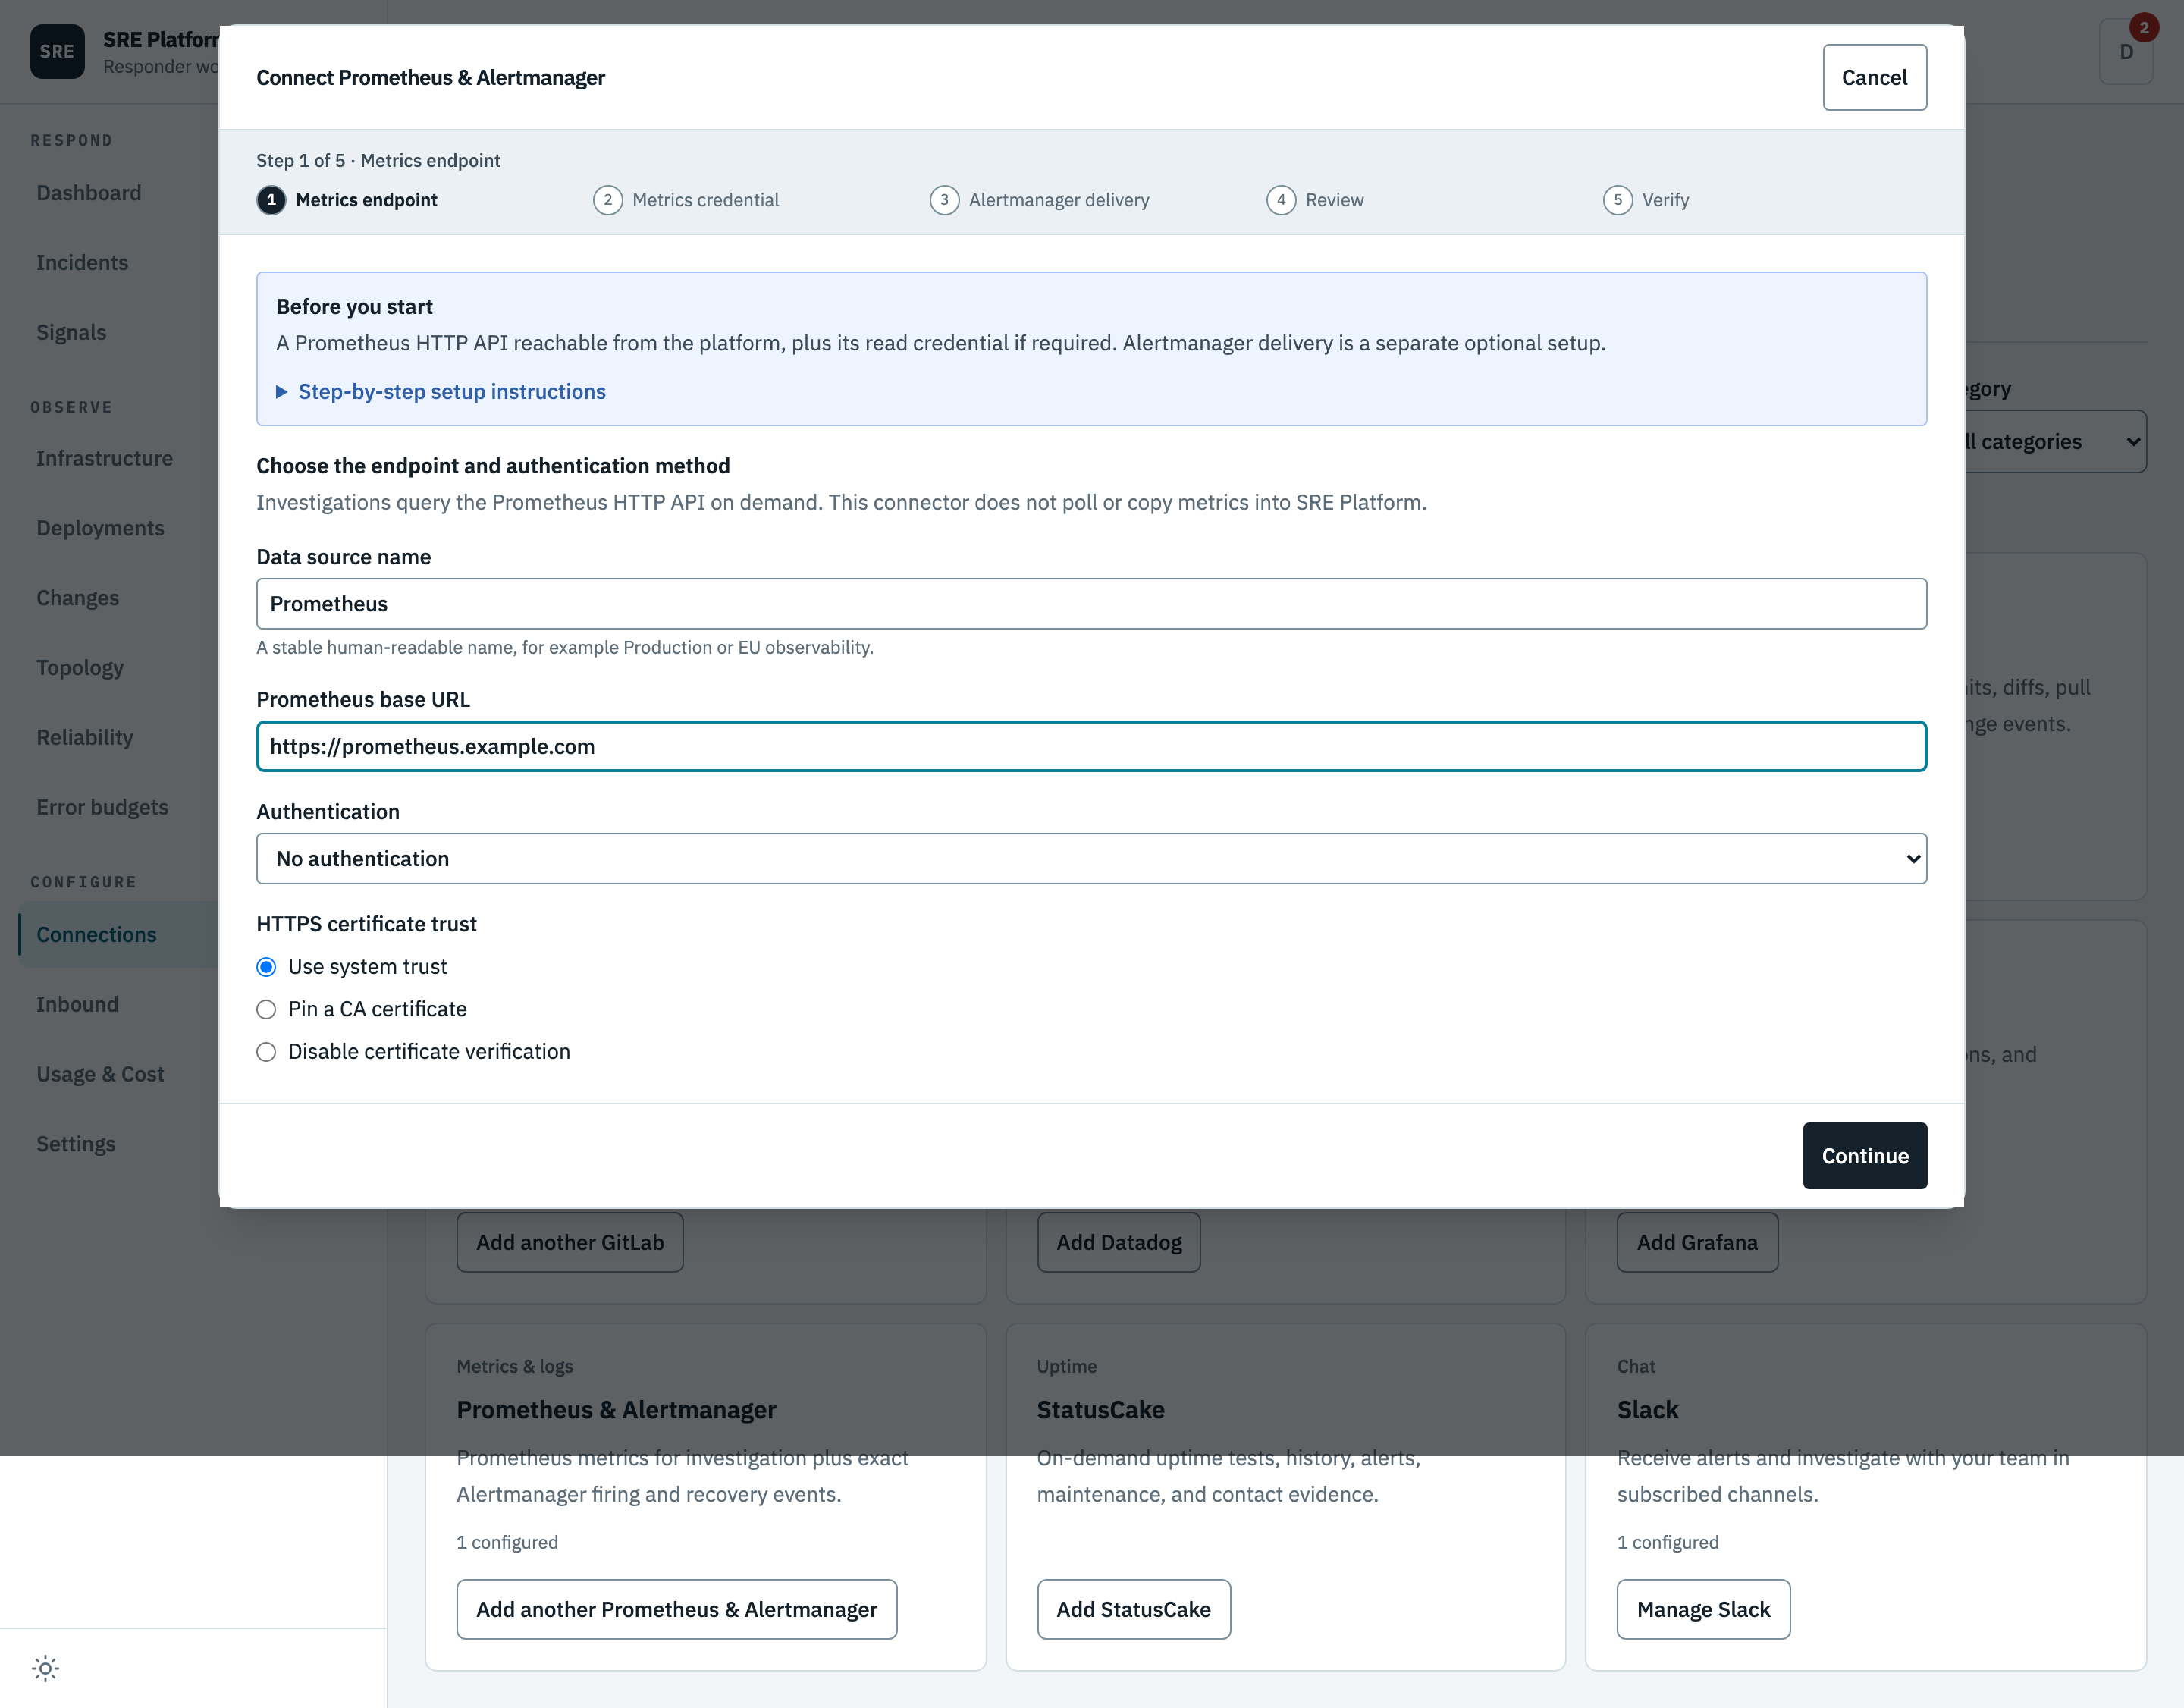Open Usage & Cost page
Viewport: 2184px width, 1708px height.
click(100, 1074)
